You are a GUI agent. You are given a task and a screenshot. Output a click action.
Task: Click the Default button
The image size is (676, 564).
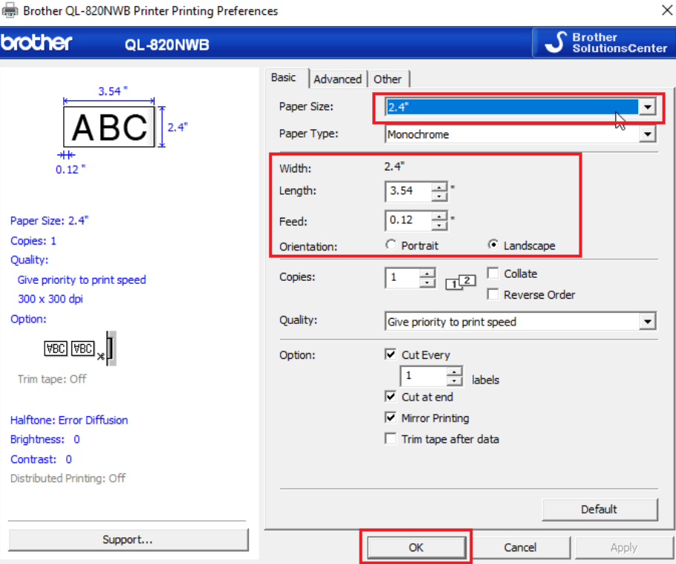coord(599,510)
